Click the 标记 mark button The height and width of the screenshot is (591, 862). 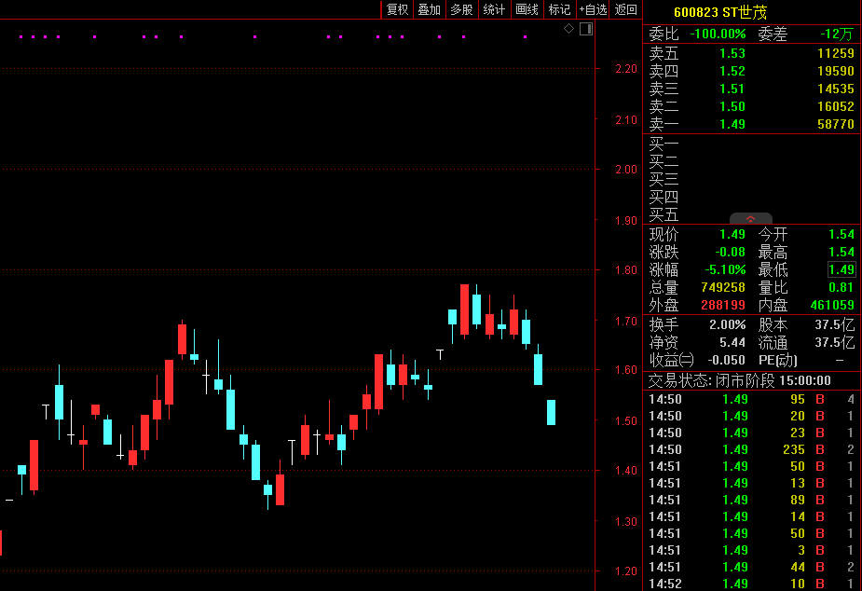pos(559,9)
